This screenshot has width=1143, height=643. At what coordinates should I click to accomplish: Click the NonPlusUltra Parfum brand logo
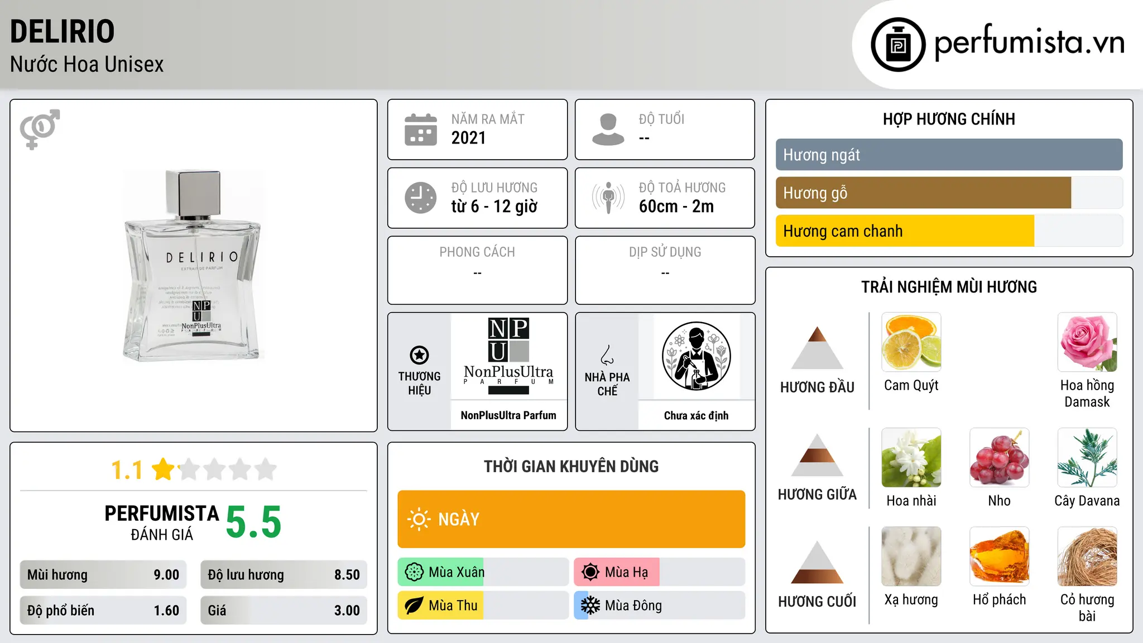(508, 356)
